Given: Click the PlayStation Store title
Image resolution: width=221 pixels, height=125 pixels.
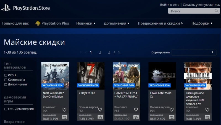Looking at the screenshot, I should (x=31, y=8).
